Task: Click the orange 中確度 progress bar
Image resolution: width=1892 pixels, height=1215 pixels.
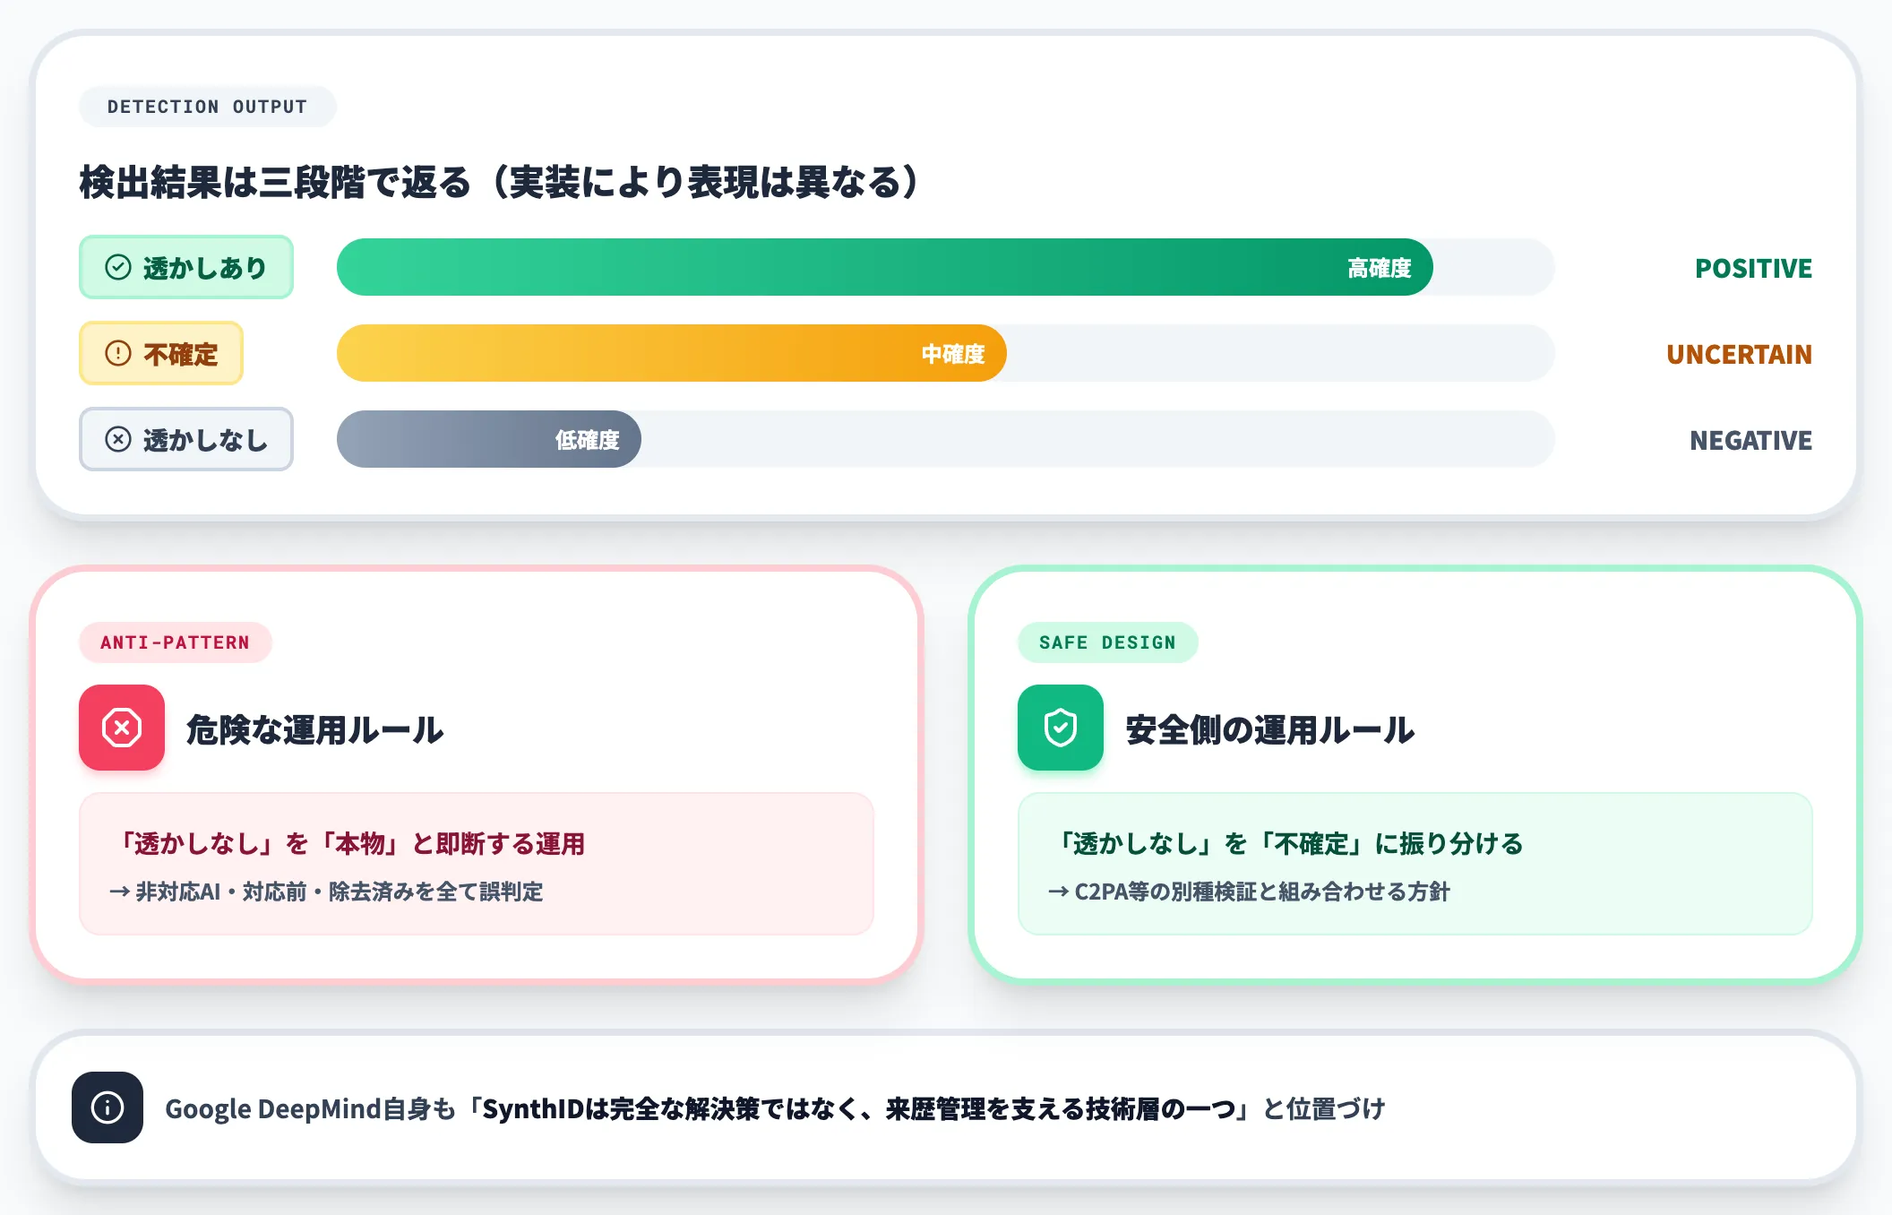Action: point(672,353)
